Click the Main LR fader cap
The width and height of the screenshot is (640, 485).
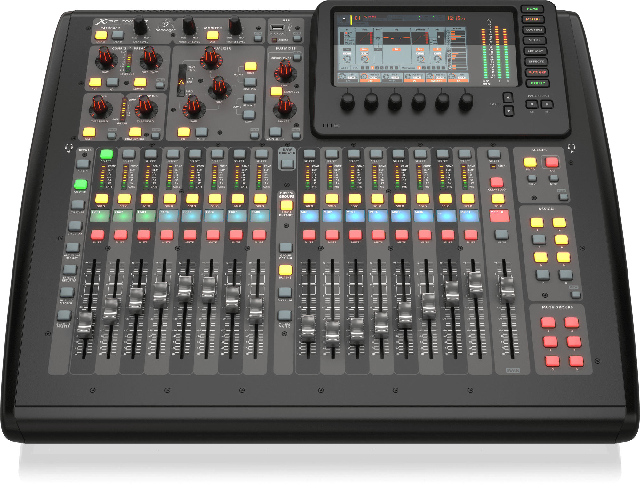[507, 290]
